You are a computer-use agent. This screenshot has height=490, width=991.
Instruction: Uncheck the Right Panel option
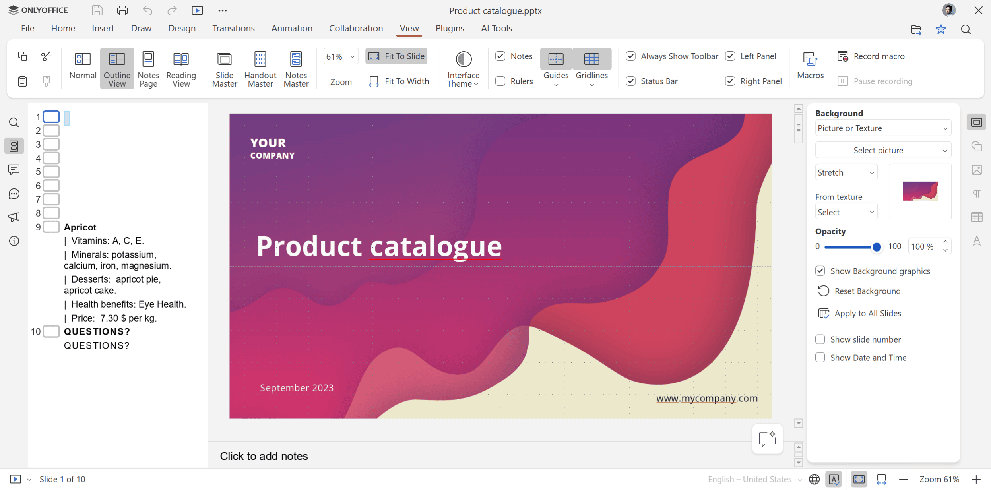click(x=730, y=81)
